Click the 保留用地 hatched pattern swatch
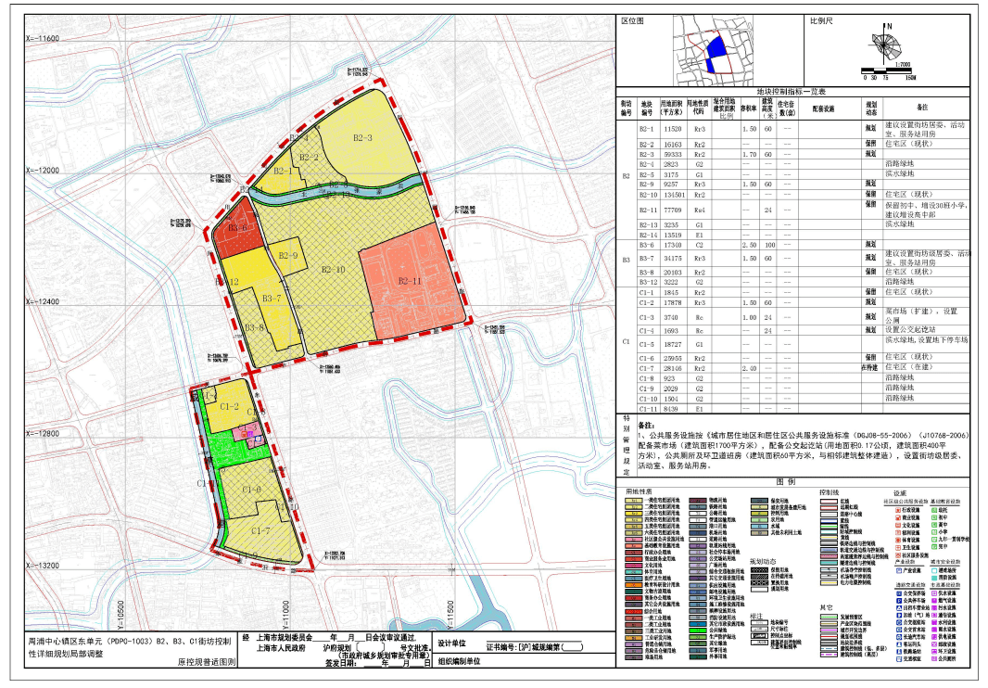This screenshot has width=988, height=688. coord(759,570)
